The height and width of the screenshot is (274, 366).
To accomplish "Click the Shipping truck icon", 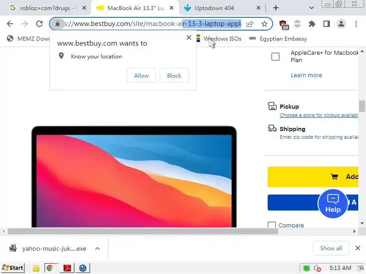I will click(272, 128).
